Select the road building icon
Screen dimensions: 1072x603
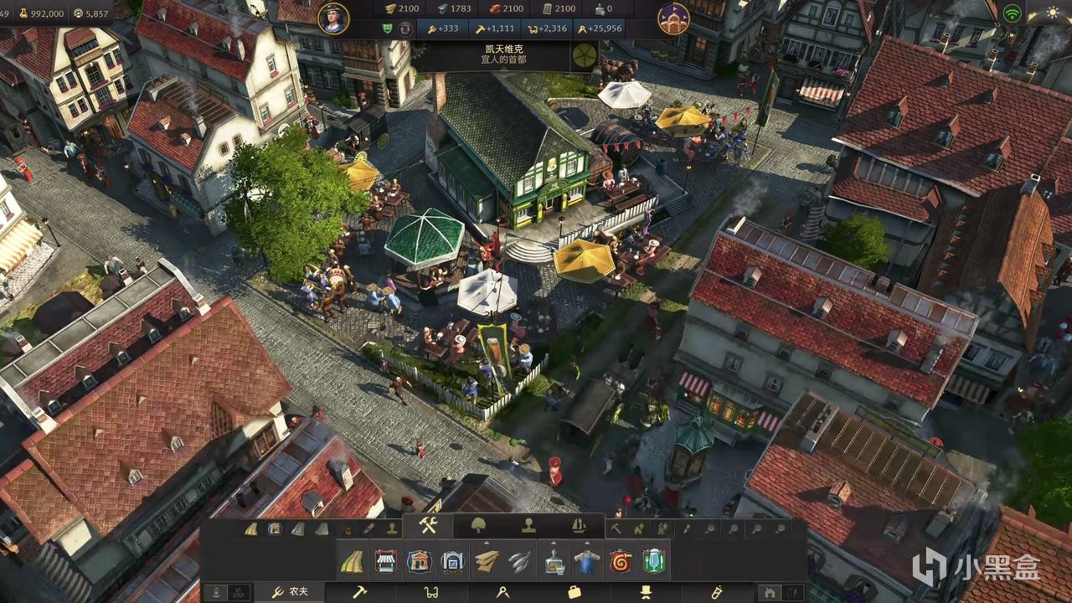352,561
